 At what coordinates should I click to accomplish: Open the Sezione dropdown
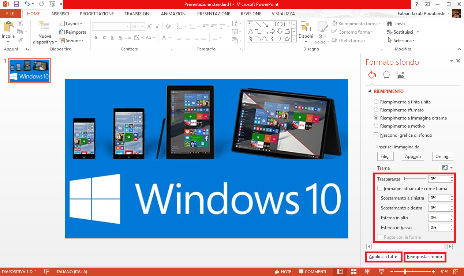click(x=71, y=40)
